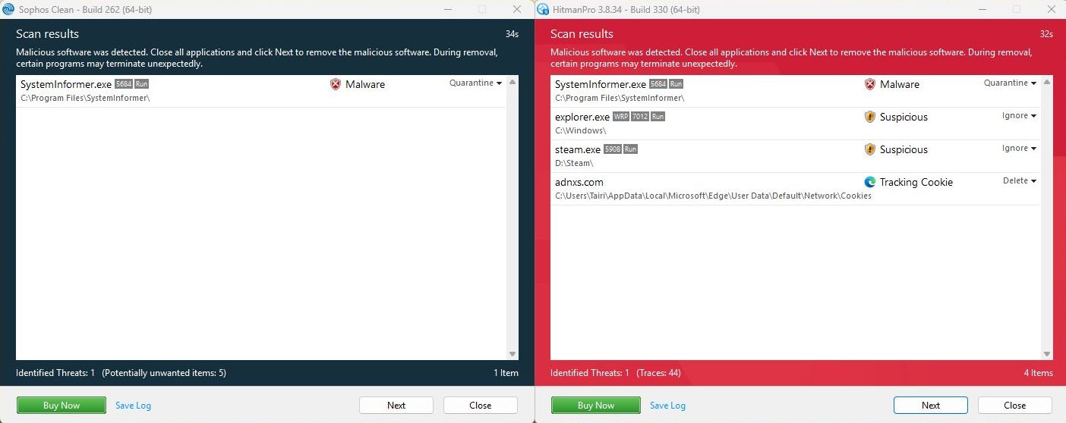Click Buy Now in HitmanPro
This screenshot has height=423, width=1066.
pos(596,406)
